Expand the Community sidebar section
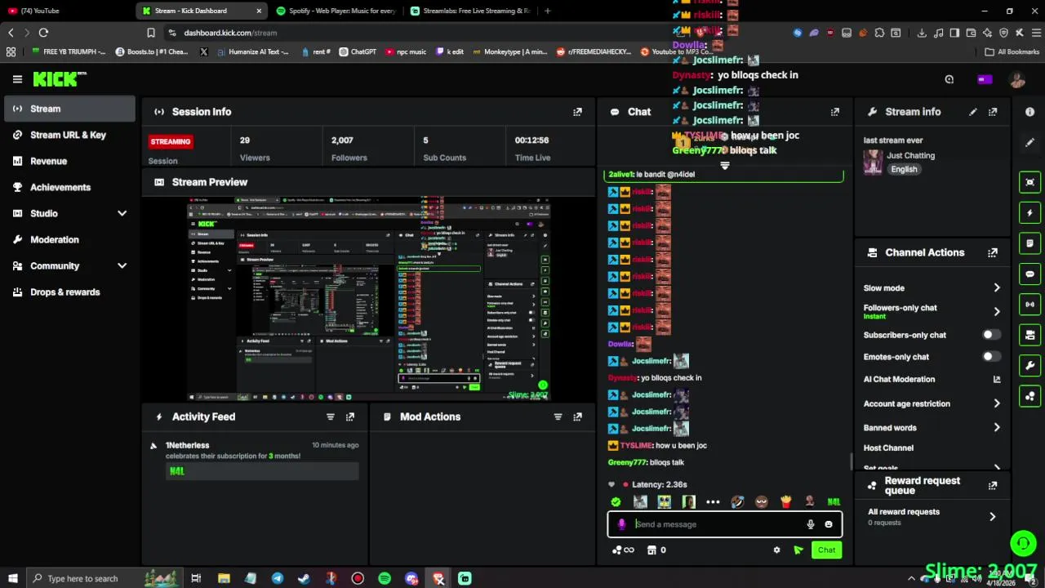The height and width of the screenshot is (588, 1045). 122,266
